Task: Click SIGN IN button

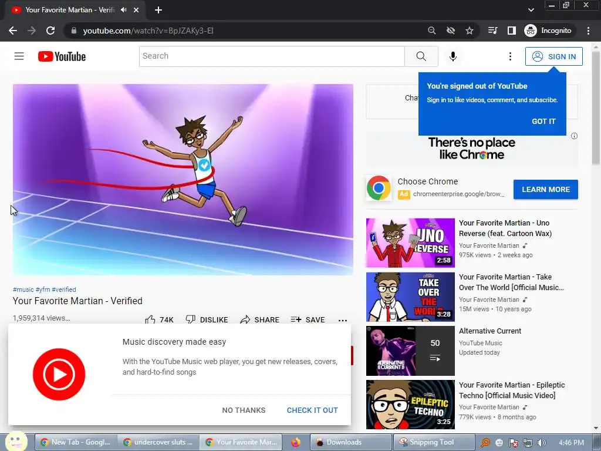Action: coord(554,56)
